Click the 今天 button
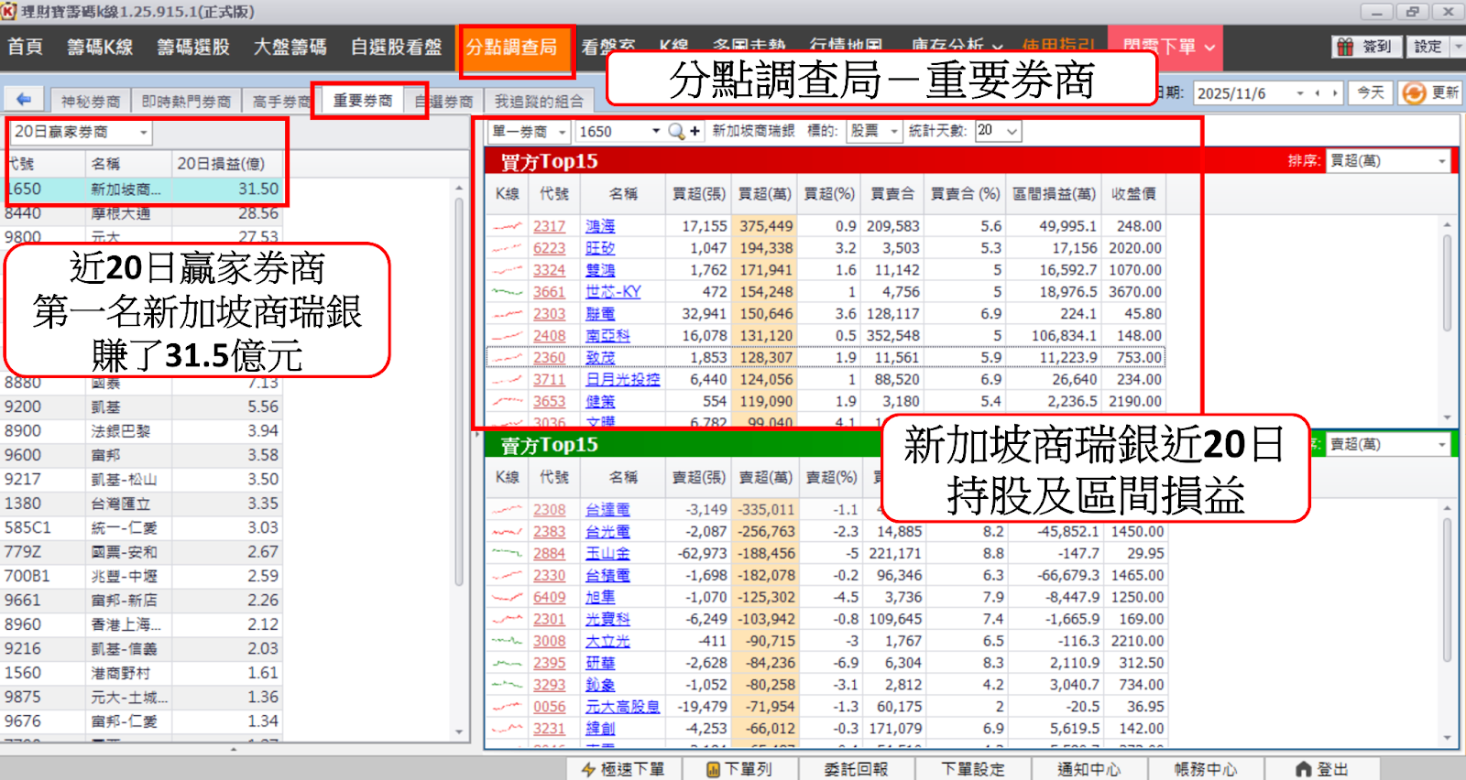 (1371, 92)
